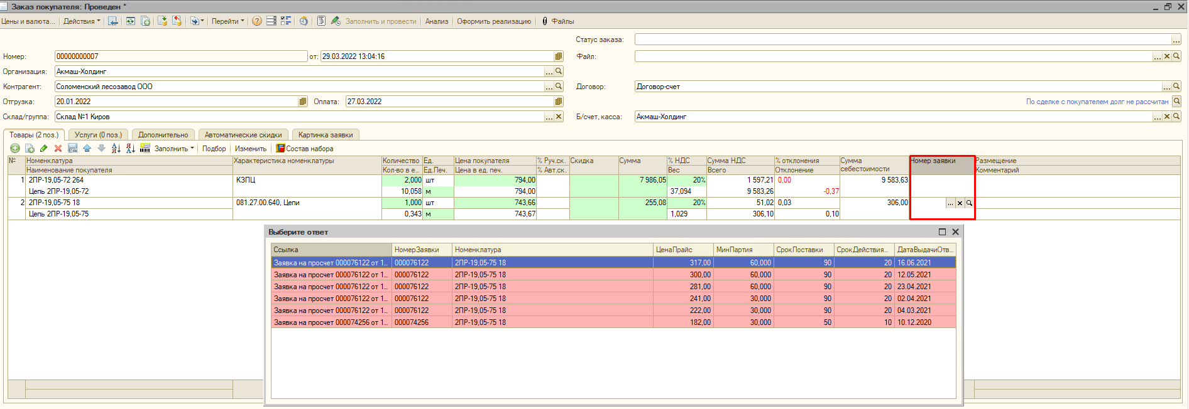Screen dimensions: 1189x409
Task: Sort descending with the Z-A icon
Action: [x=130, y=148]
